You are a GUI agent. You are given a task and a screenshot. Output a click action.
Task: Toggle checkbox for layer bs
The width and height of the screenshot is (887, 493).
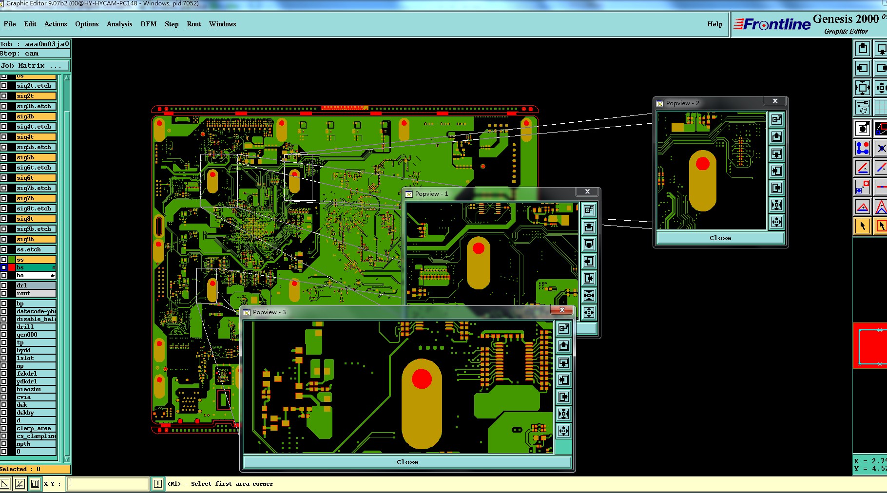pyautogui.click(x=4, y=267)
